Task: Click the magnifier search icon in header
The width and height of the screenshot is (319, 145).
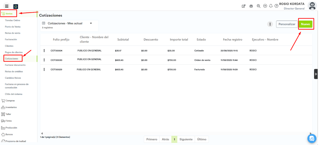Action: pyautogui.click(x=259, y=6)
